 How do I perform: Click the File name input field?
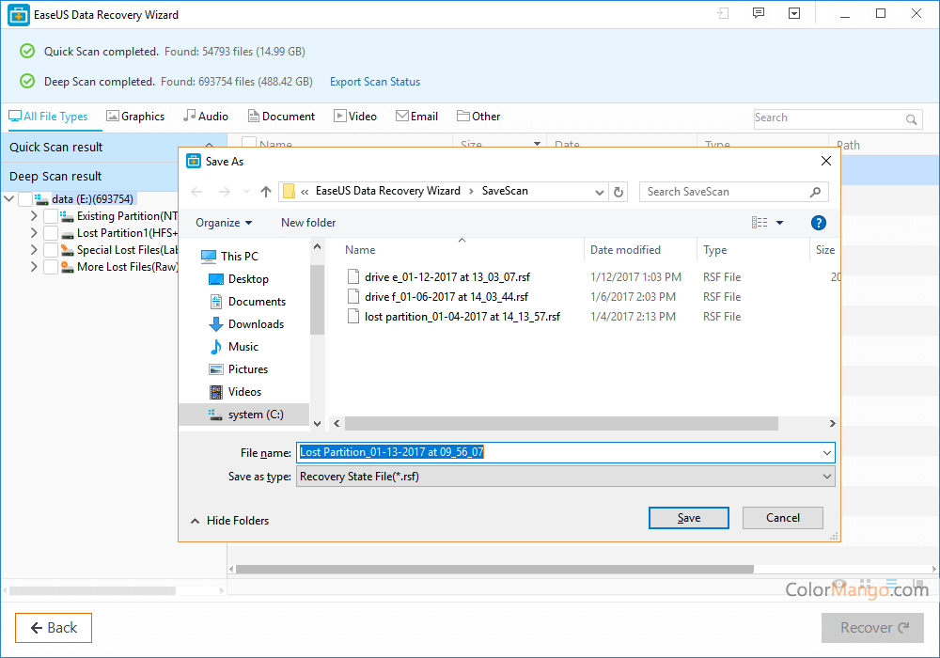tap(565, 452)
